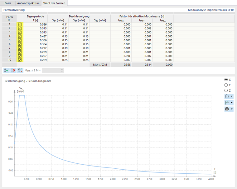Open dropdown arrow next to stopwatch icon
This screenshot has height=189, width=237.
point(232,96)
